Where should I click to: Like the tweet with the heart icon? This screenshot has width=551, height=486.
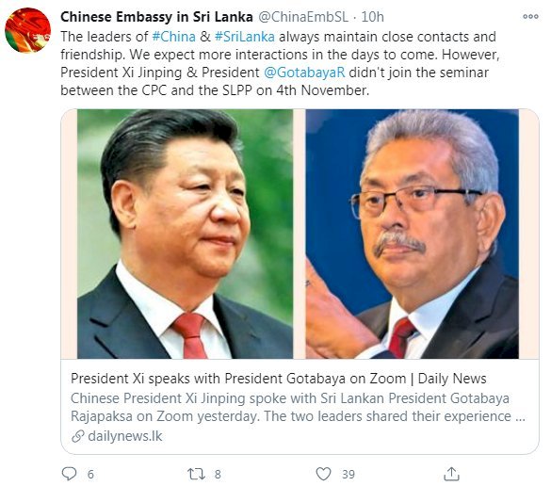tap(323, 474)
